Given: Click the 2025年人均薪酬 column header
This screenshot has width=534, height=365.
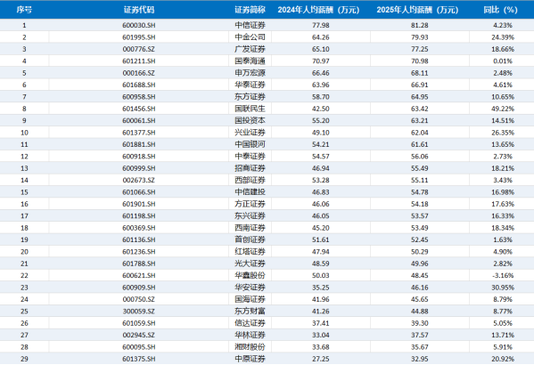Looking at the screenshot, I should [417, 10].
